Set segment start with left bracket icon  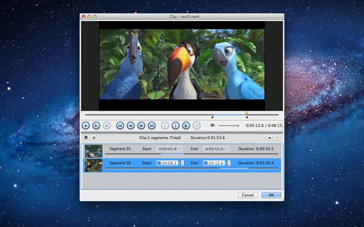point(165,126)
